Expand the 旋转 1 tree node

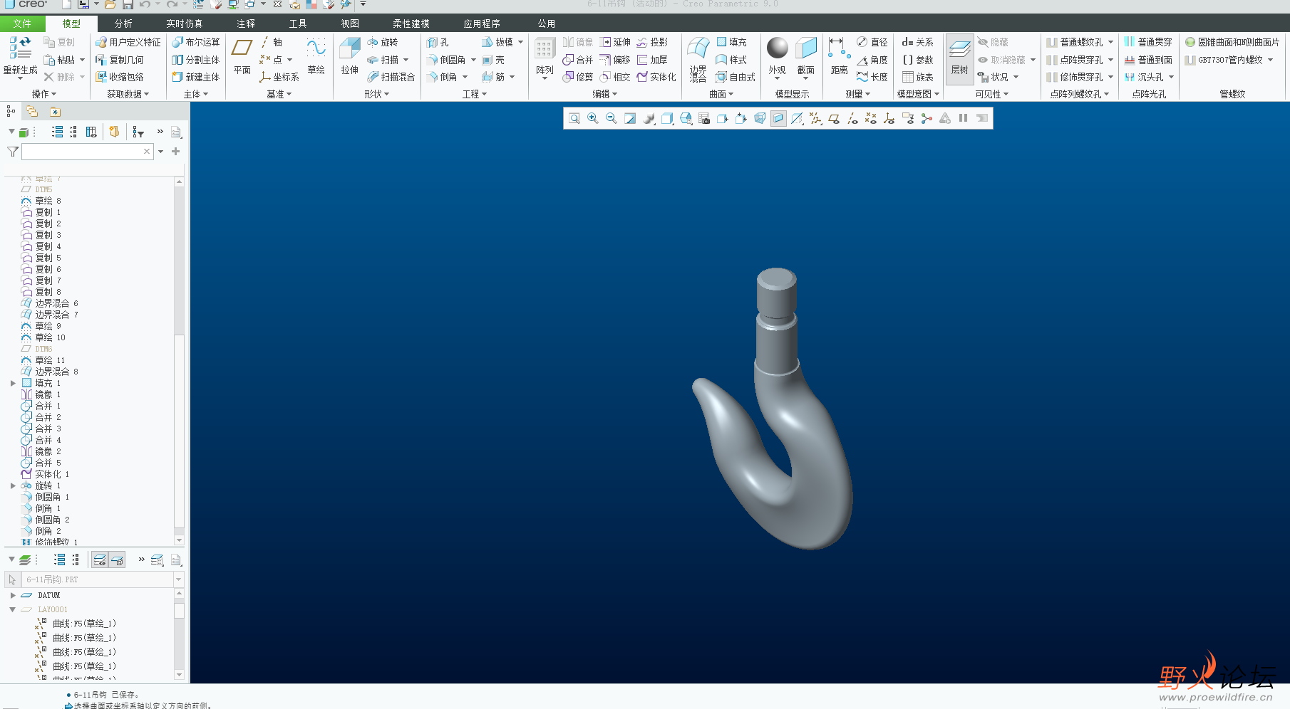(13, 485)
